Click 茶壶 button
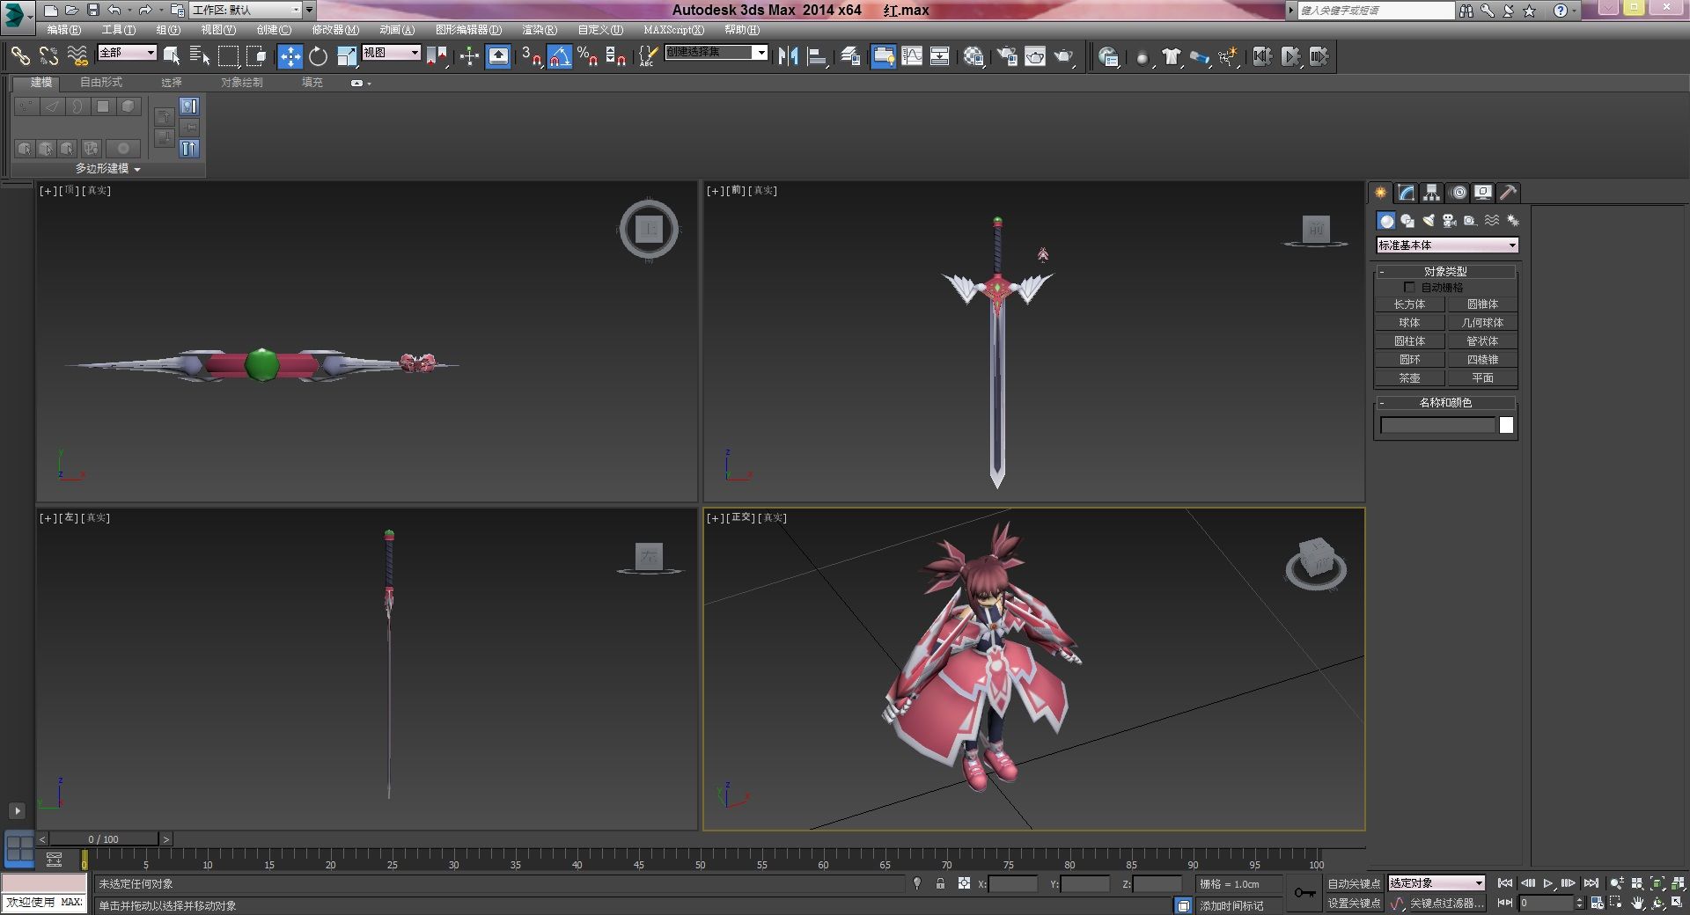 [x=1409, y=378]
